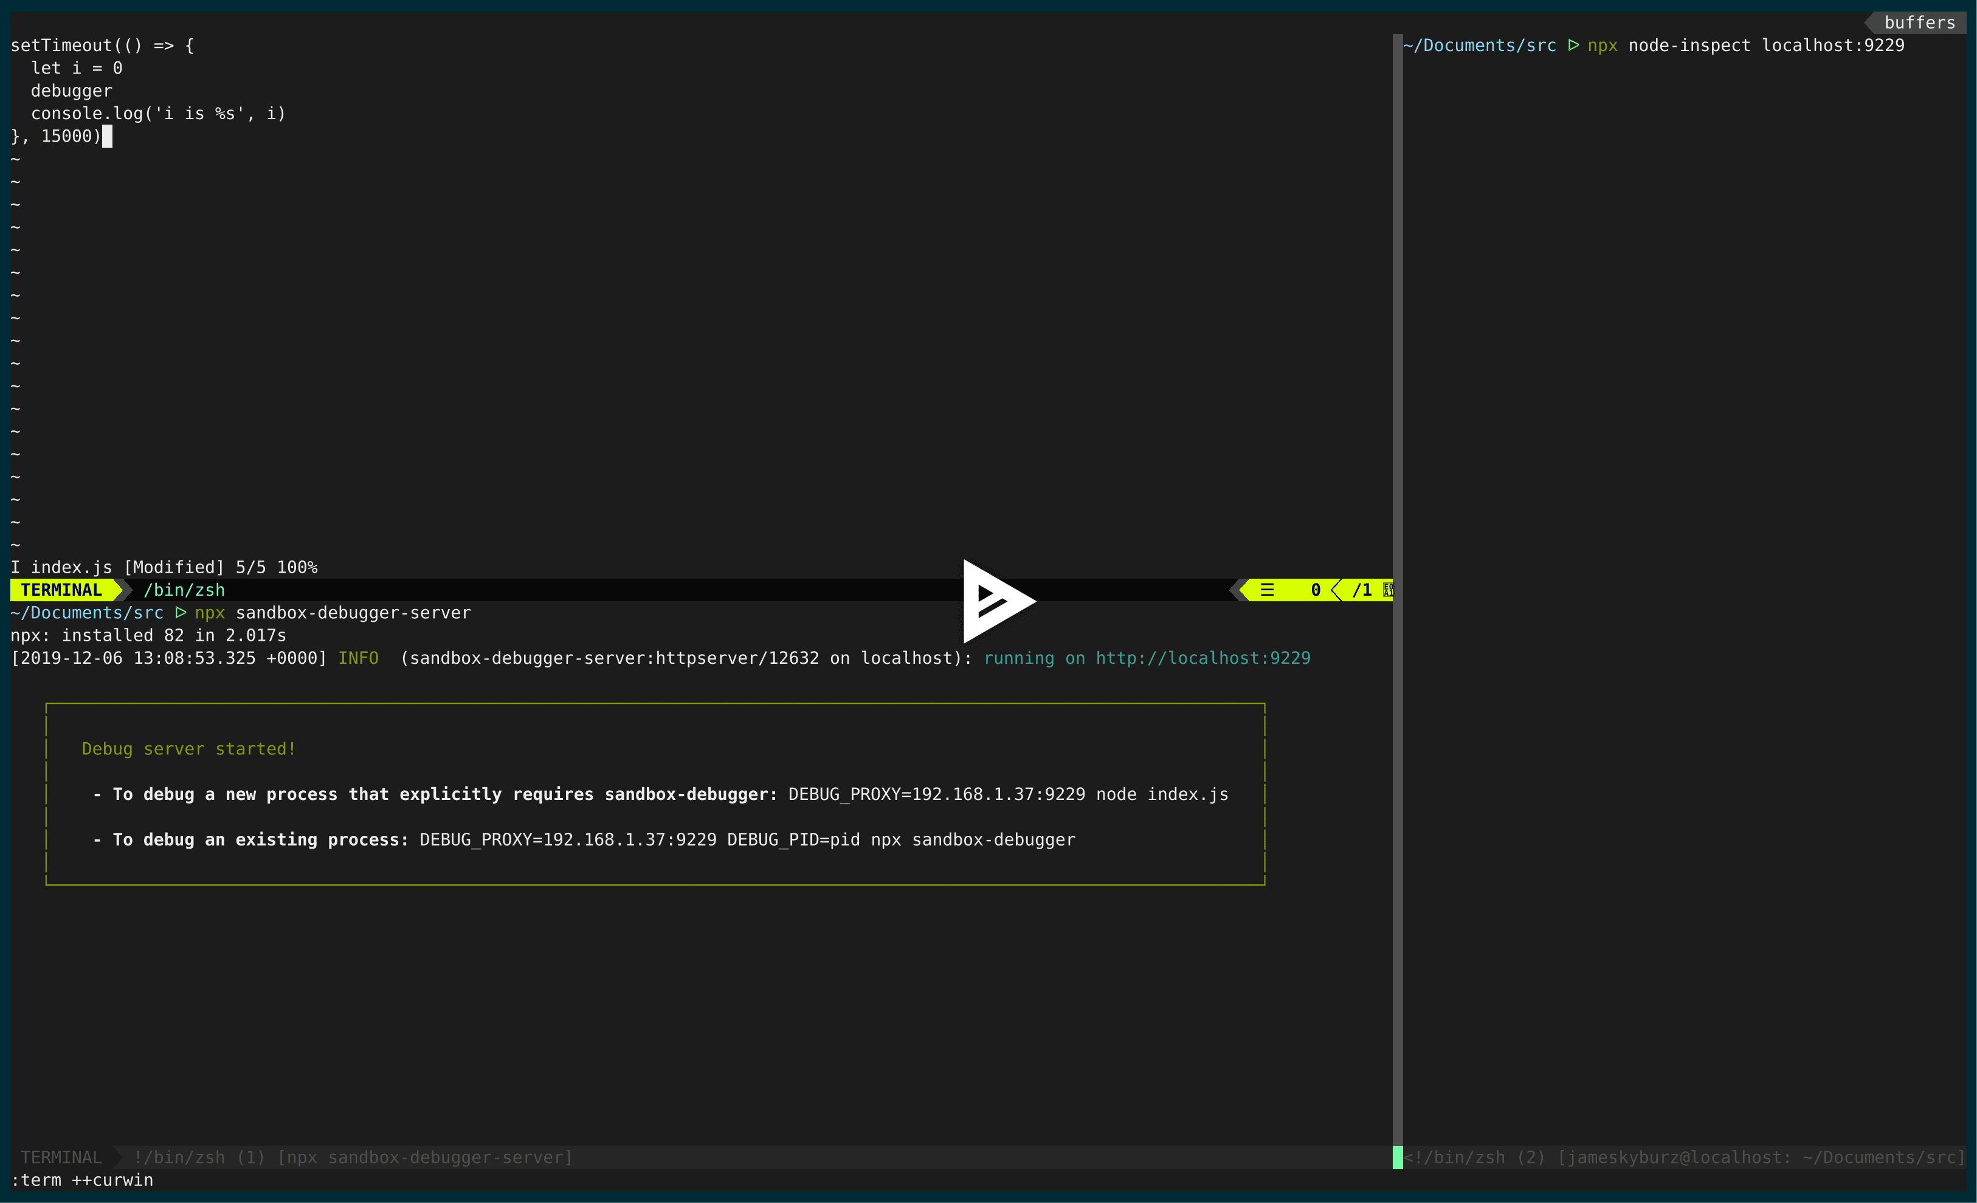Click the 'Debug server started!' heading

[x=188, y=749]
